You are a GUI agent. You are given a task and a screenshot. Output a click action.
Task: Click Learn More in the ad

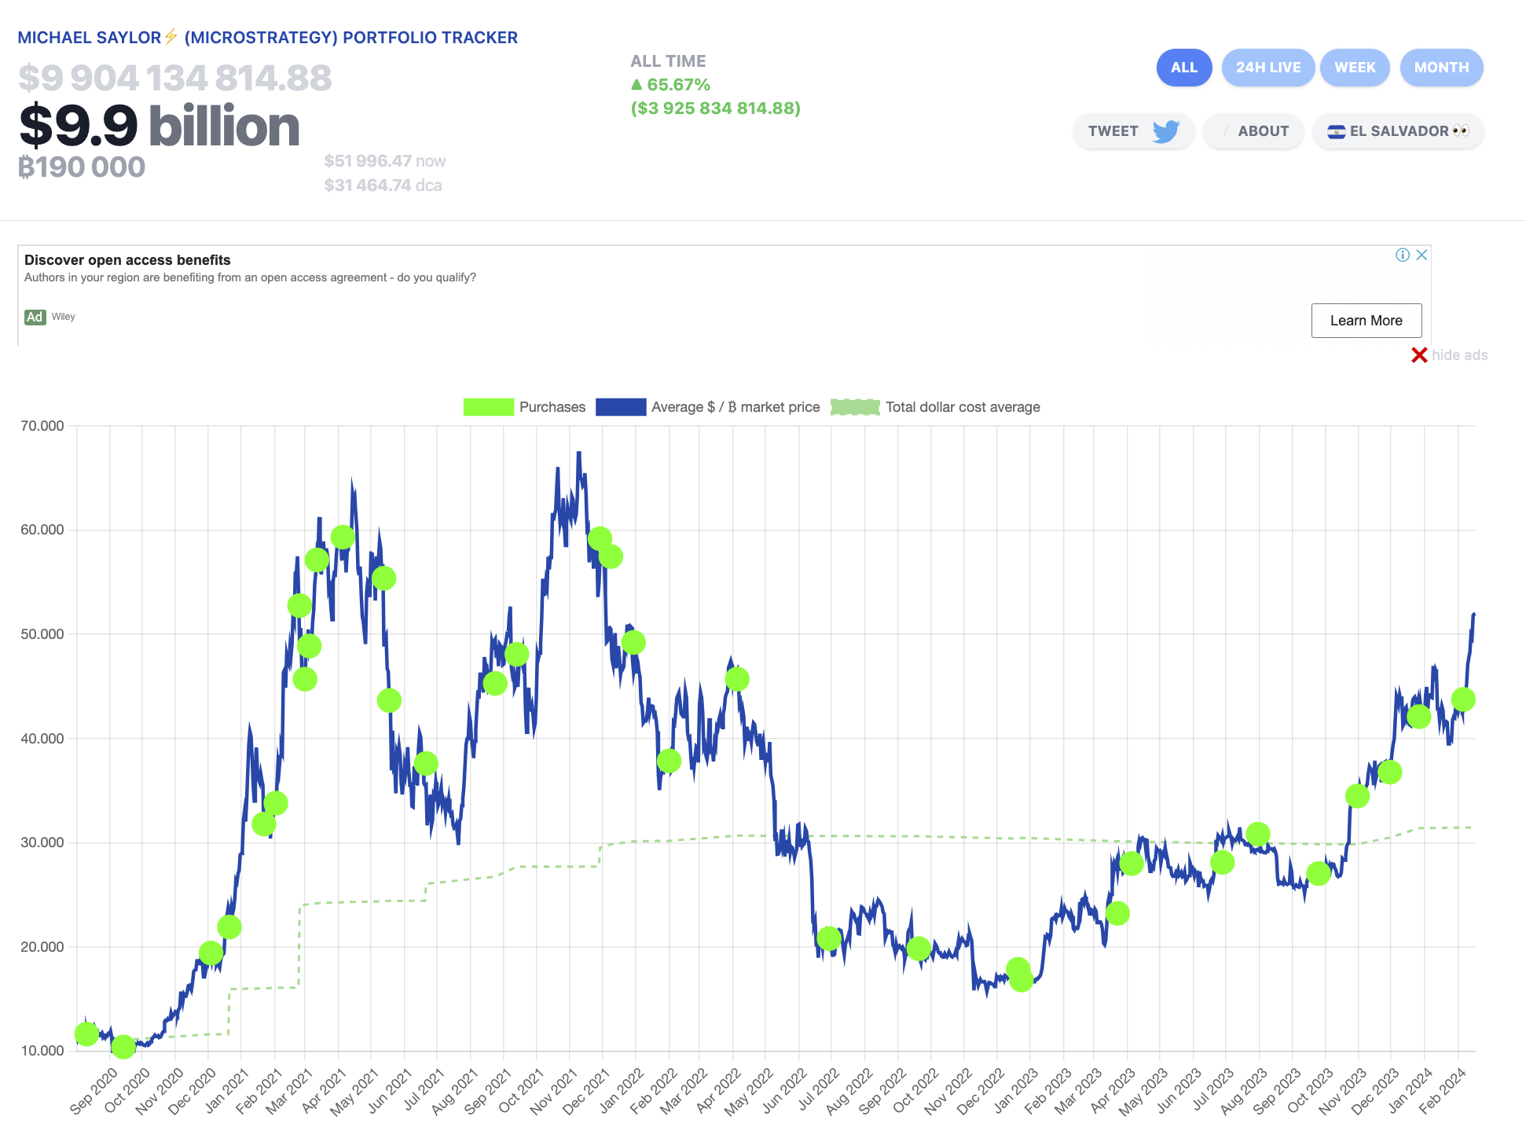1366,321
